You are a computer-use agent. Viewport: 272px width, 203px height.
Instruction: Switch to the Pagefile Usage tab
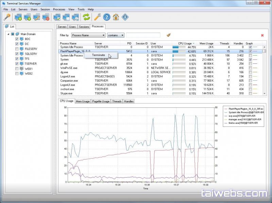click(101, 101)
